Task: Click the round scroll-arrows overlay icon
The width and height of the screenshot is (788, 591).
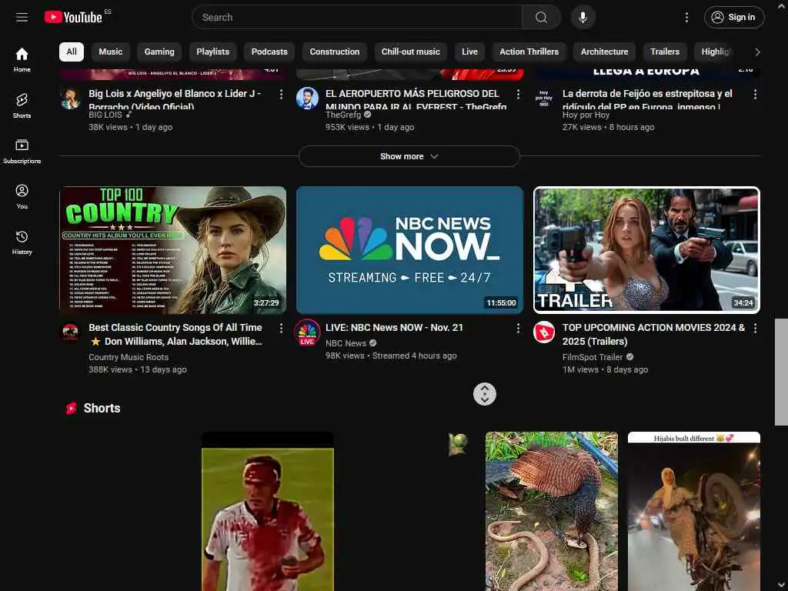Action: (x=485, y=394)
